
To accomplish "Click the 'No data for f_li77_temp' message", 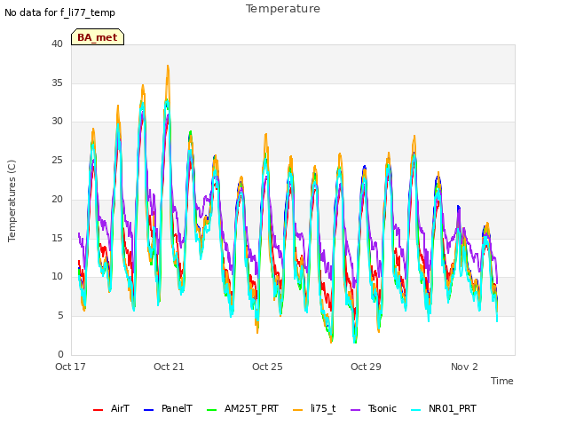I will pos(59,12).
